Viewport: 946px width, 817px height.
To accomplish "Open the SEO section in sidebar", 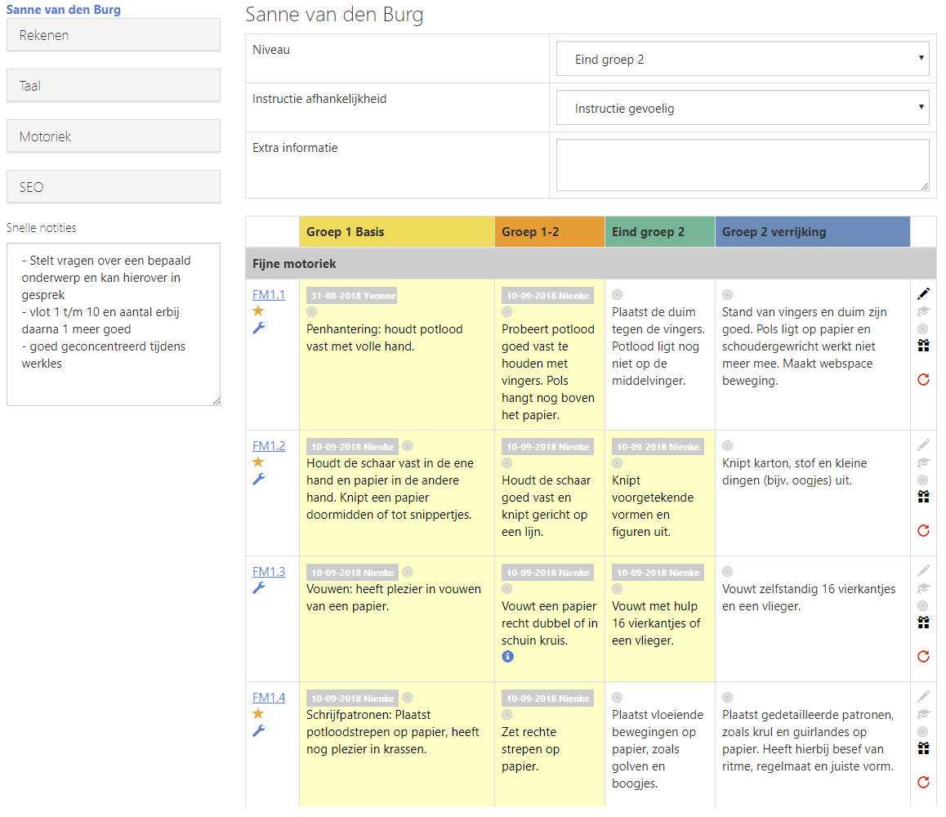I will coord(114,187).
